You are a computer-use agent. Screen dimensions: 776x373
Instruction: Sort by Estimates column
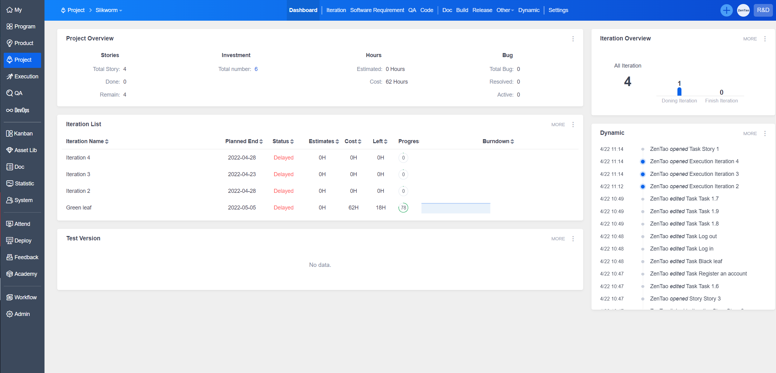324,141
